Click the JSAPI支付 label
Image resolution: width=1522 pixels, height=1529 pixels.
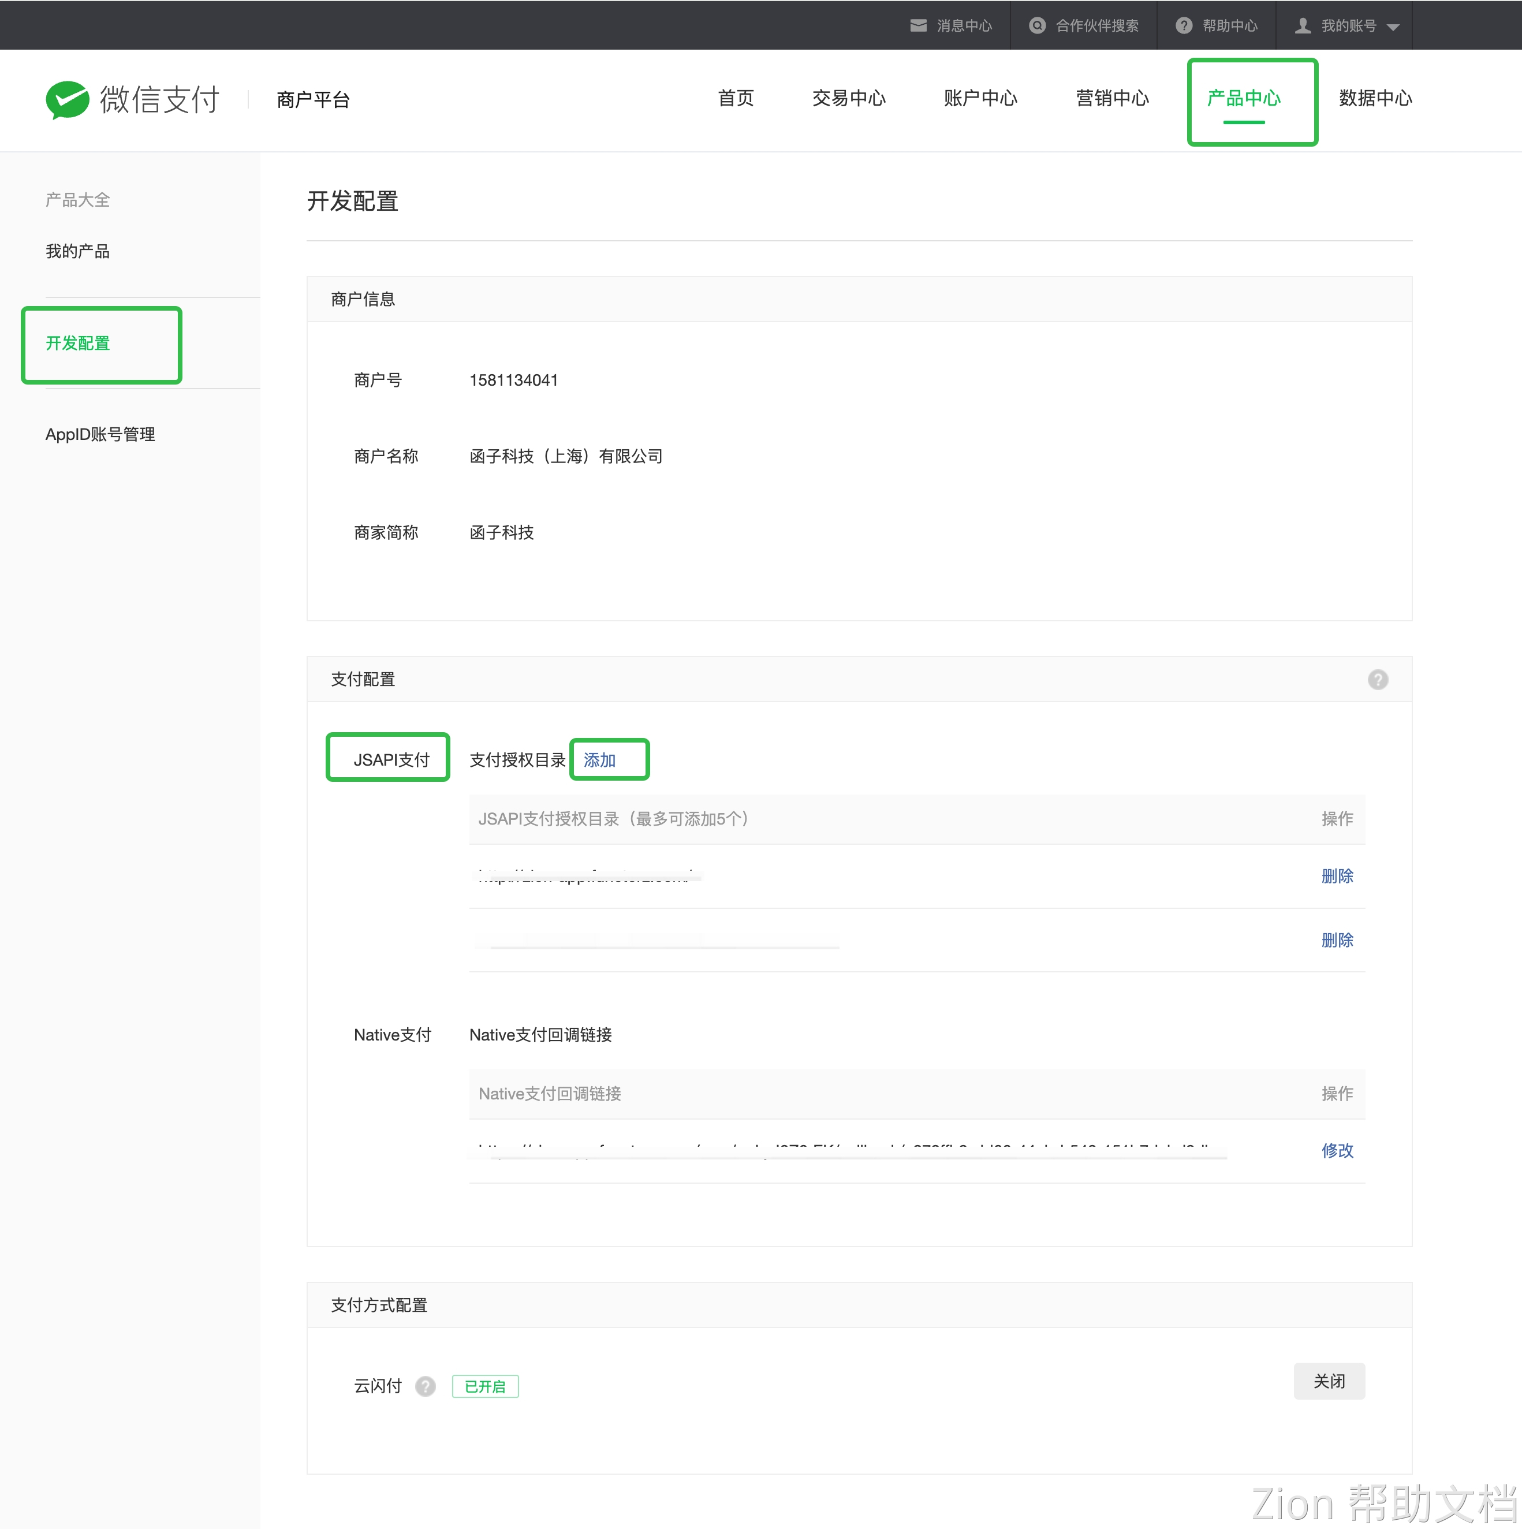coord(391,760)
